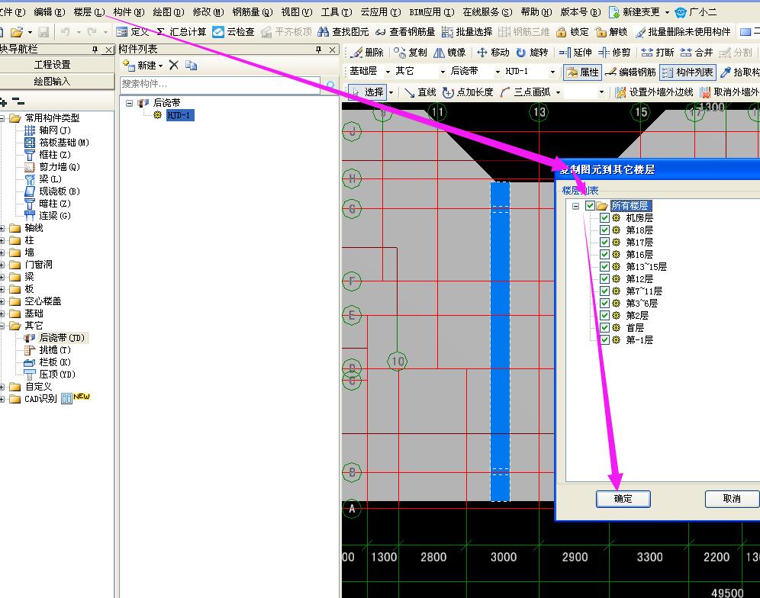Click the open file folder icon
Screen dimensions: 760x598
[17, 32]
